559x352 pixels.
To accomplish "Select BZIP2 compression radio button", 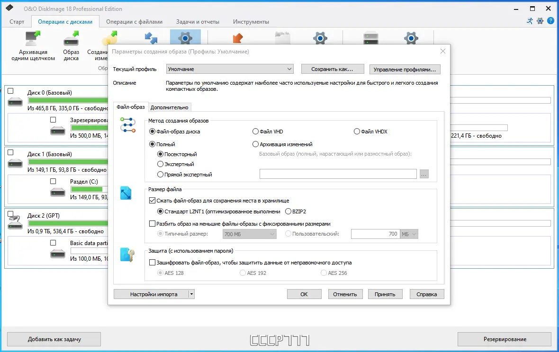I will [x=288, y=211].
